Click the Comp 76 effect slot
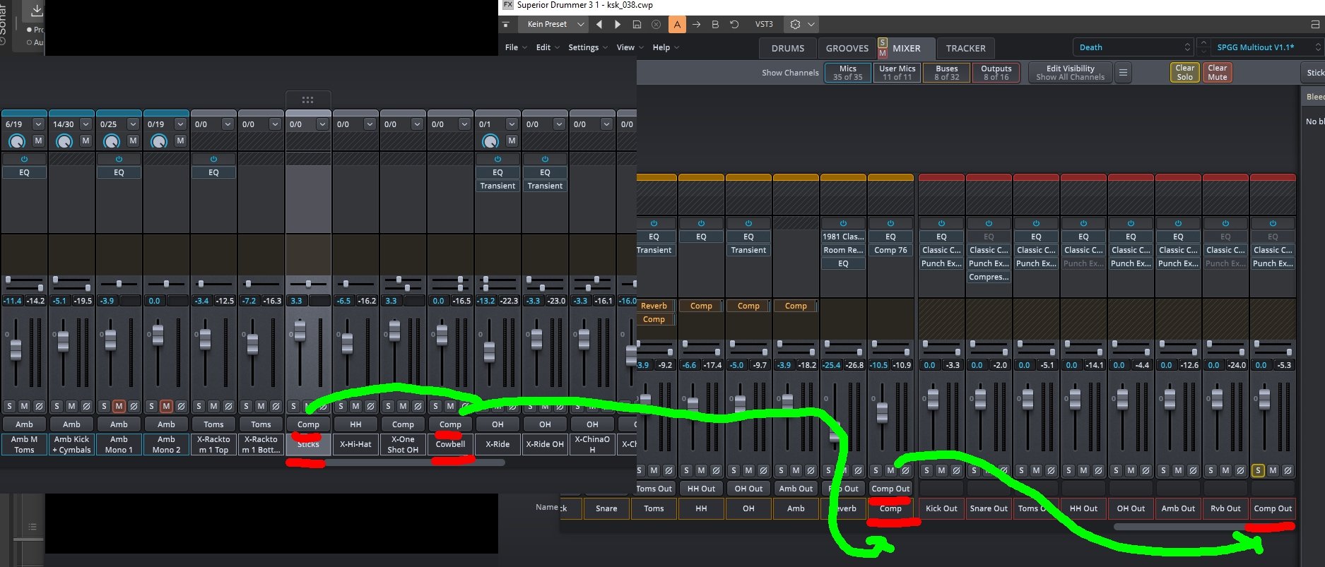The image size is (1325, 567). coord(890,250)
